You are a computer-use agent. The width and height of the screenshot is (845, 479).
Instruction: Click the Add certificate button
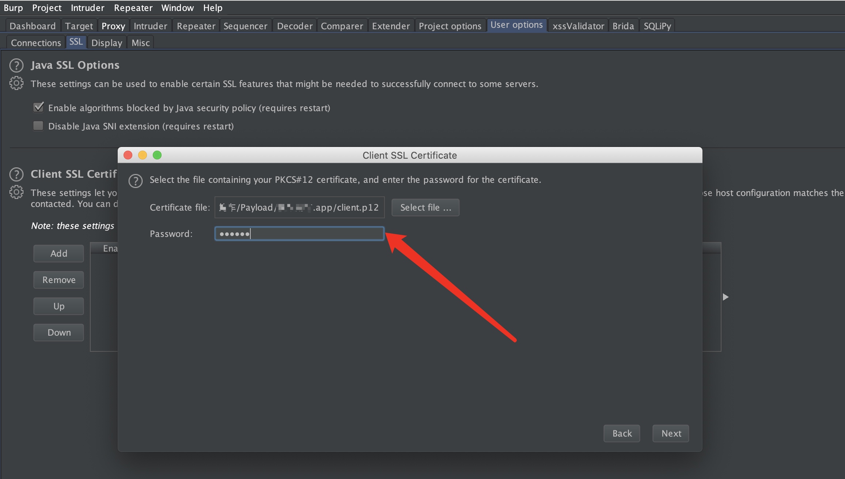coord(59,253)
